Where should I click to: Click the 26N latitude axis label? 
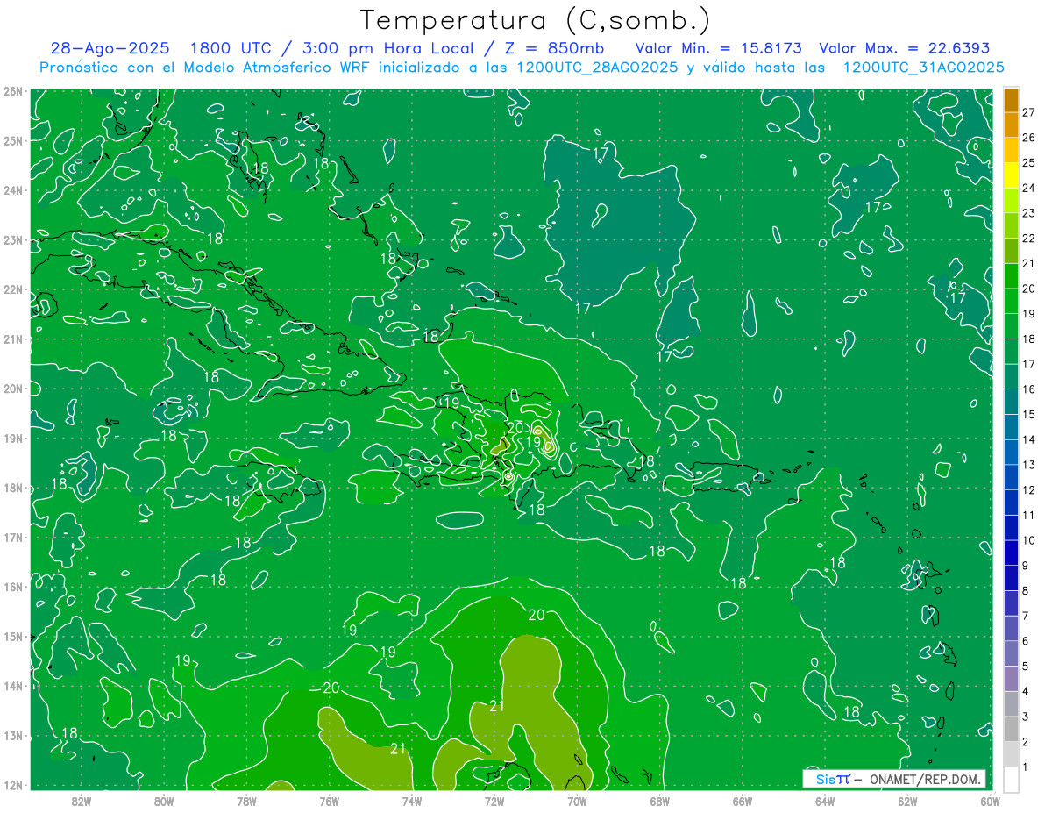click(12, 91)
